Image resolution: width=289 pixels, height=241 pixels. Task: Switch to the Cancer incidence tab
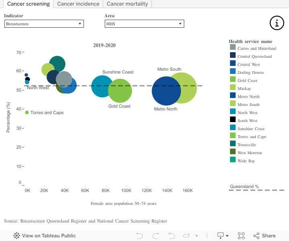pyautogui.click(x=78, y=4)
